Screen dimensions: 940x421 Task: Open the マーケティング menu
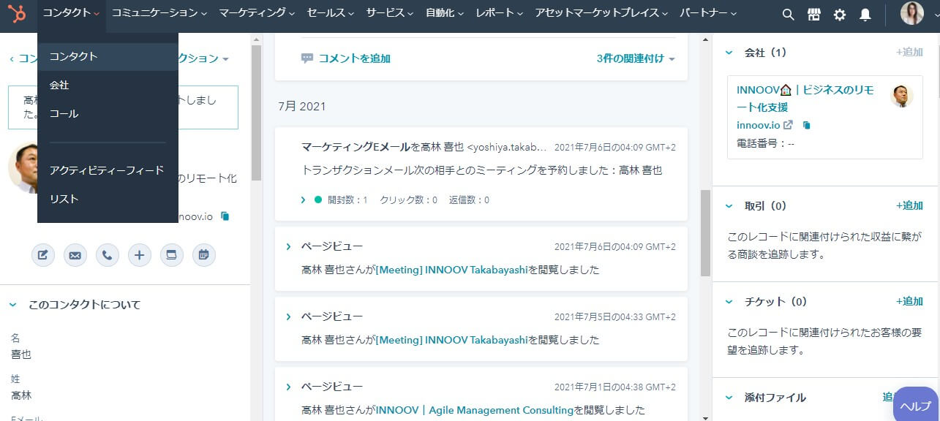(x=257, y=13)
